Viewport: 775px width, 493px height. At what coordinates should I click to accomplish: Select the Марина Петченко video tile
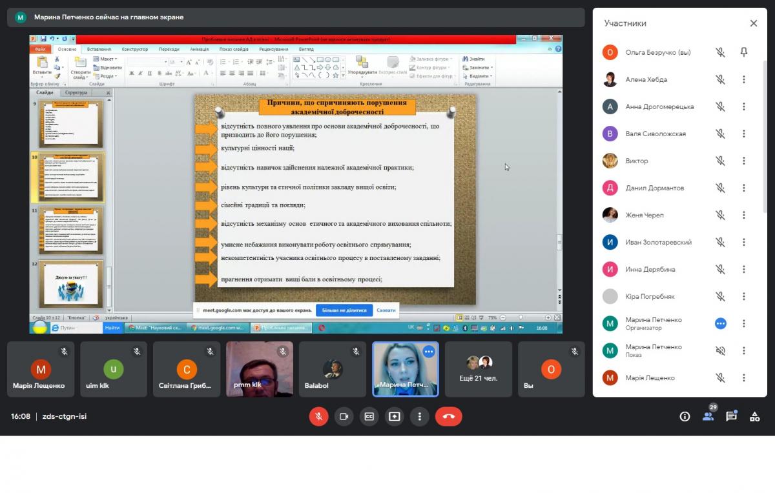405,369
